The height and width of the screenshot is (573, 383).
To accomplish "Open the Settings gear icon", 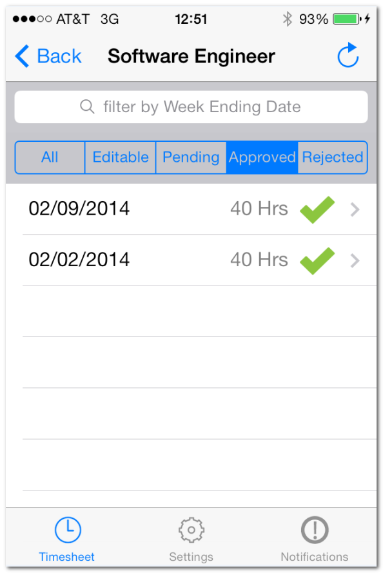I will tap(191, 530).
